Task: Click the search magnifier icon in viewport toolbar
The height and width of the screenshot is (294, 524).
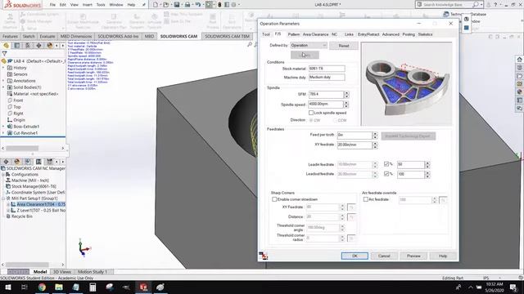Action: [250, 44]
